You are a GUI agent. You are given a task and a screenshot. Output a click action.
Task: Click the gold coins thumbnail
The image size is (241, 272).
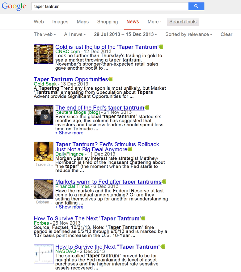coord(44,151)
